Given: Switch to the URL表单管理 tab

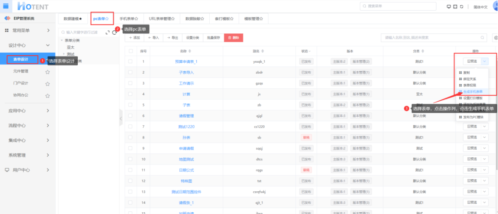Looking at the screenshot, I should point(162,19).
